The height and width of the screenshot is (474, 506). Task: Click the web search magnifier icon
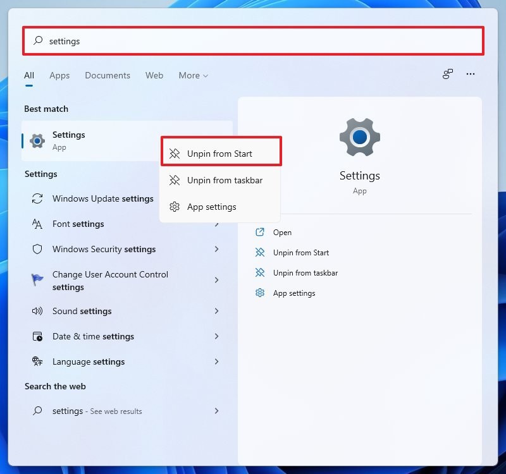click(x=37, y=411)
